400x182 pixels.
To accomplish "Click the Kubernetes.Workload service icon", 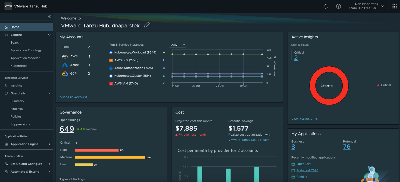I will (111, 53).
